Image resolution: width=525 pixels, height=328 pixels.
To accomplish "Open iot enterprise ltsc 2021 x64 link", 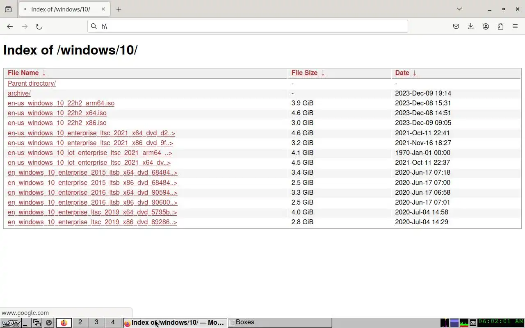I will [89, 162].
